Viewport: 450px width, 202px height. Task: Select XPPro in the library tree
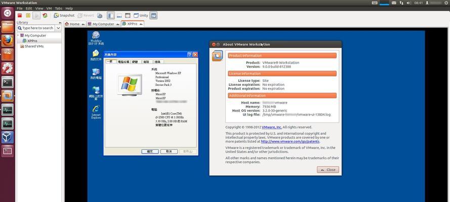tap(30, 41)
